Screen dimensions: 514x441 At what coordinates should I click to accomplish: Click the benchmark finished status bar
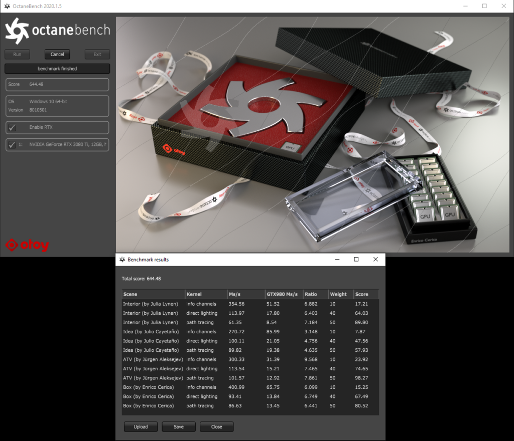pos(57,69)
